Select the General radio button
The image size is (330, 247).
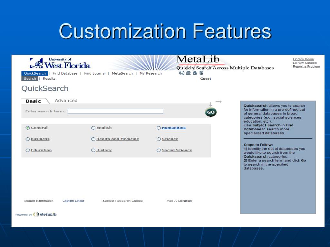(28, 128)
